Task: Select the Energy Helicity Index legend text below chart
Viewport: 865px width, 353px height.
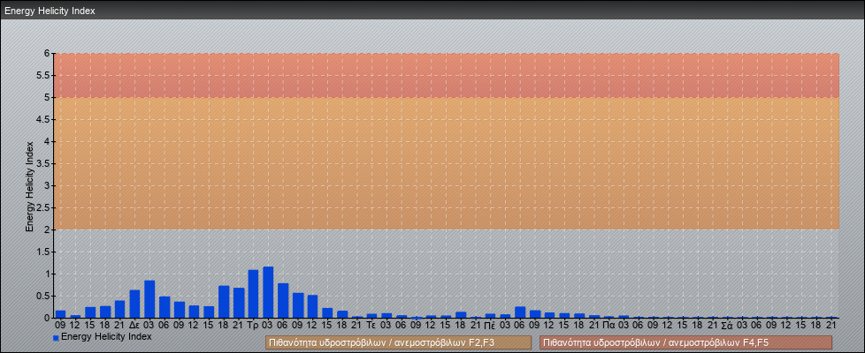Action: pyautogui.click(x=106, y=337)
